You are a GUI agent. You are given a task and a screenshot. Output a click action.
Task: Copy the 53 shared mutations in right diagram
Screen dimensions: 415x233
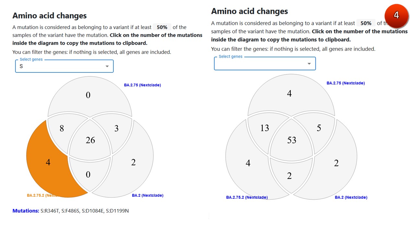click(291, 140)
